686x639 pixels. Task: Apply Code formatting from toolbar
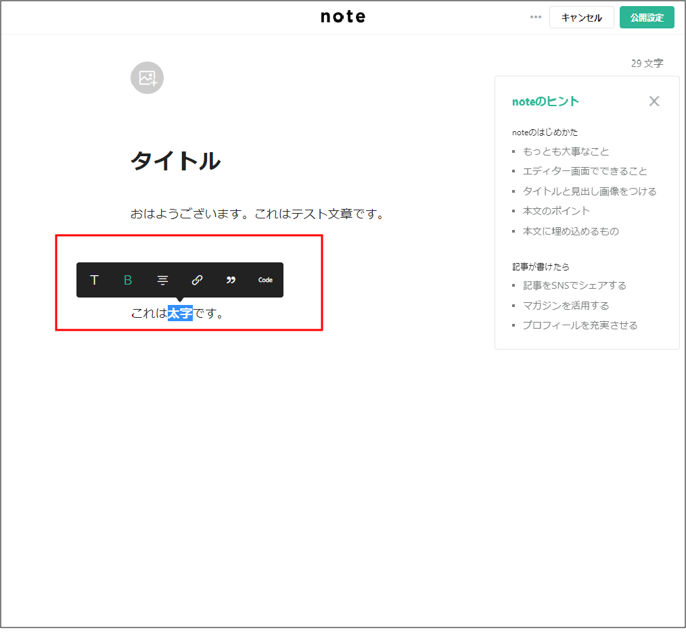265,280
